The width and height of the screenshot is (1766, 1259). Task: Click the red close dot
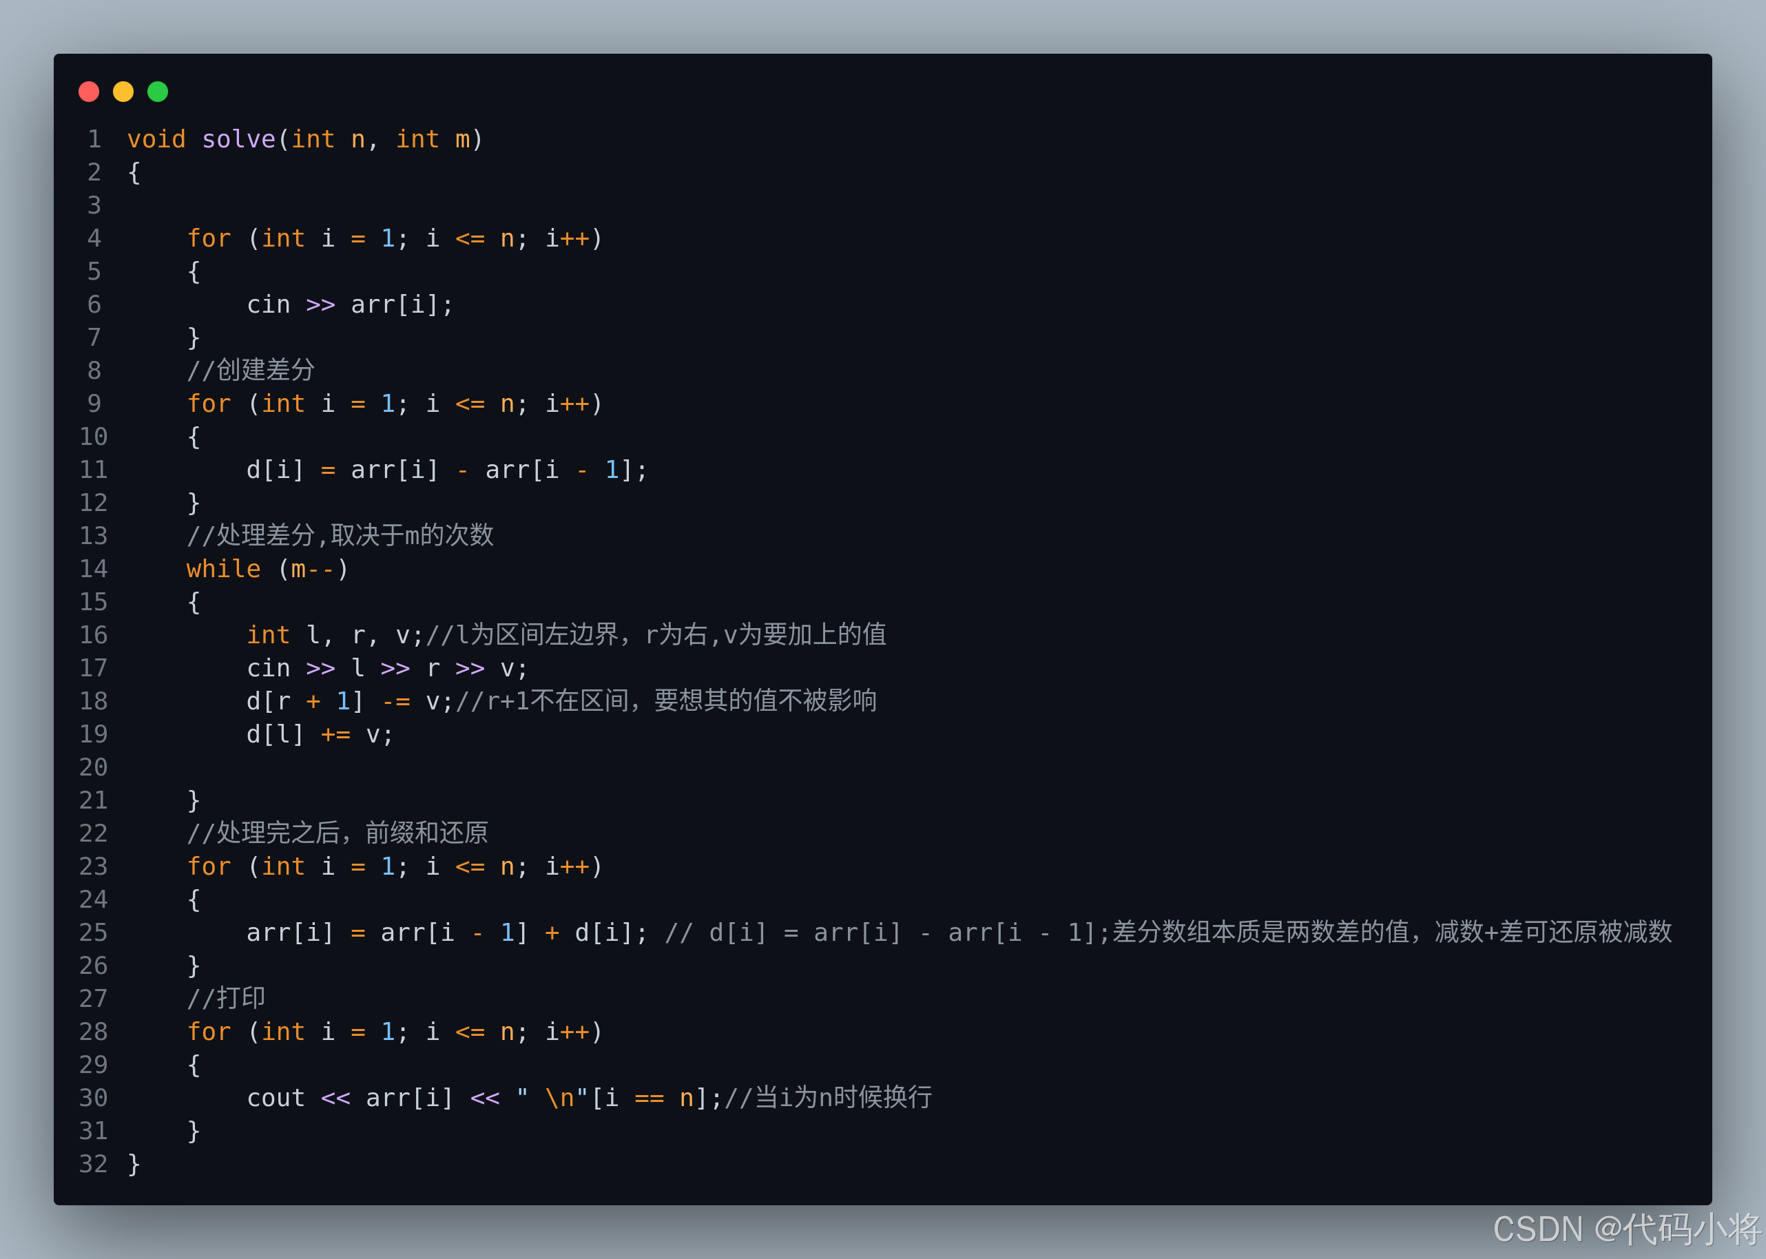(x=89, y=92)
